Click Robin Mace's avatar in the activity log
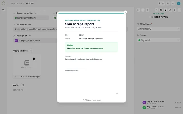Viewport: 183px width, 114px height. pos(144,102)
